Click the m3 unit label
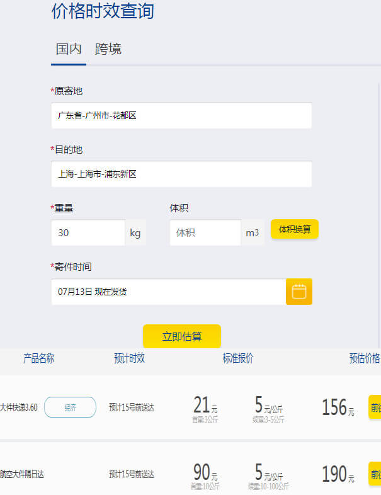 (x=252, y=233)
